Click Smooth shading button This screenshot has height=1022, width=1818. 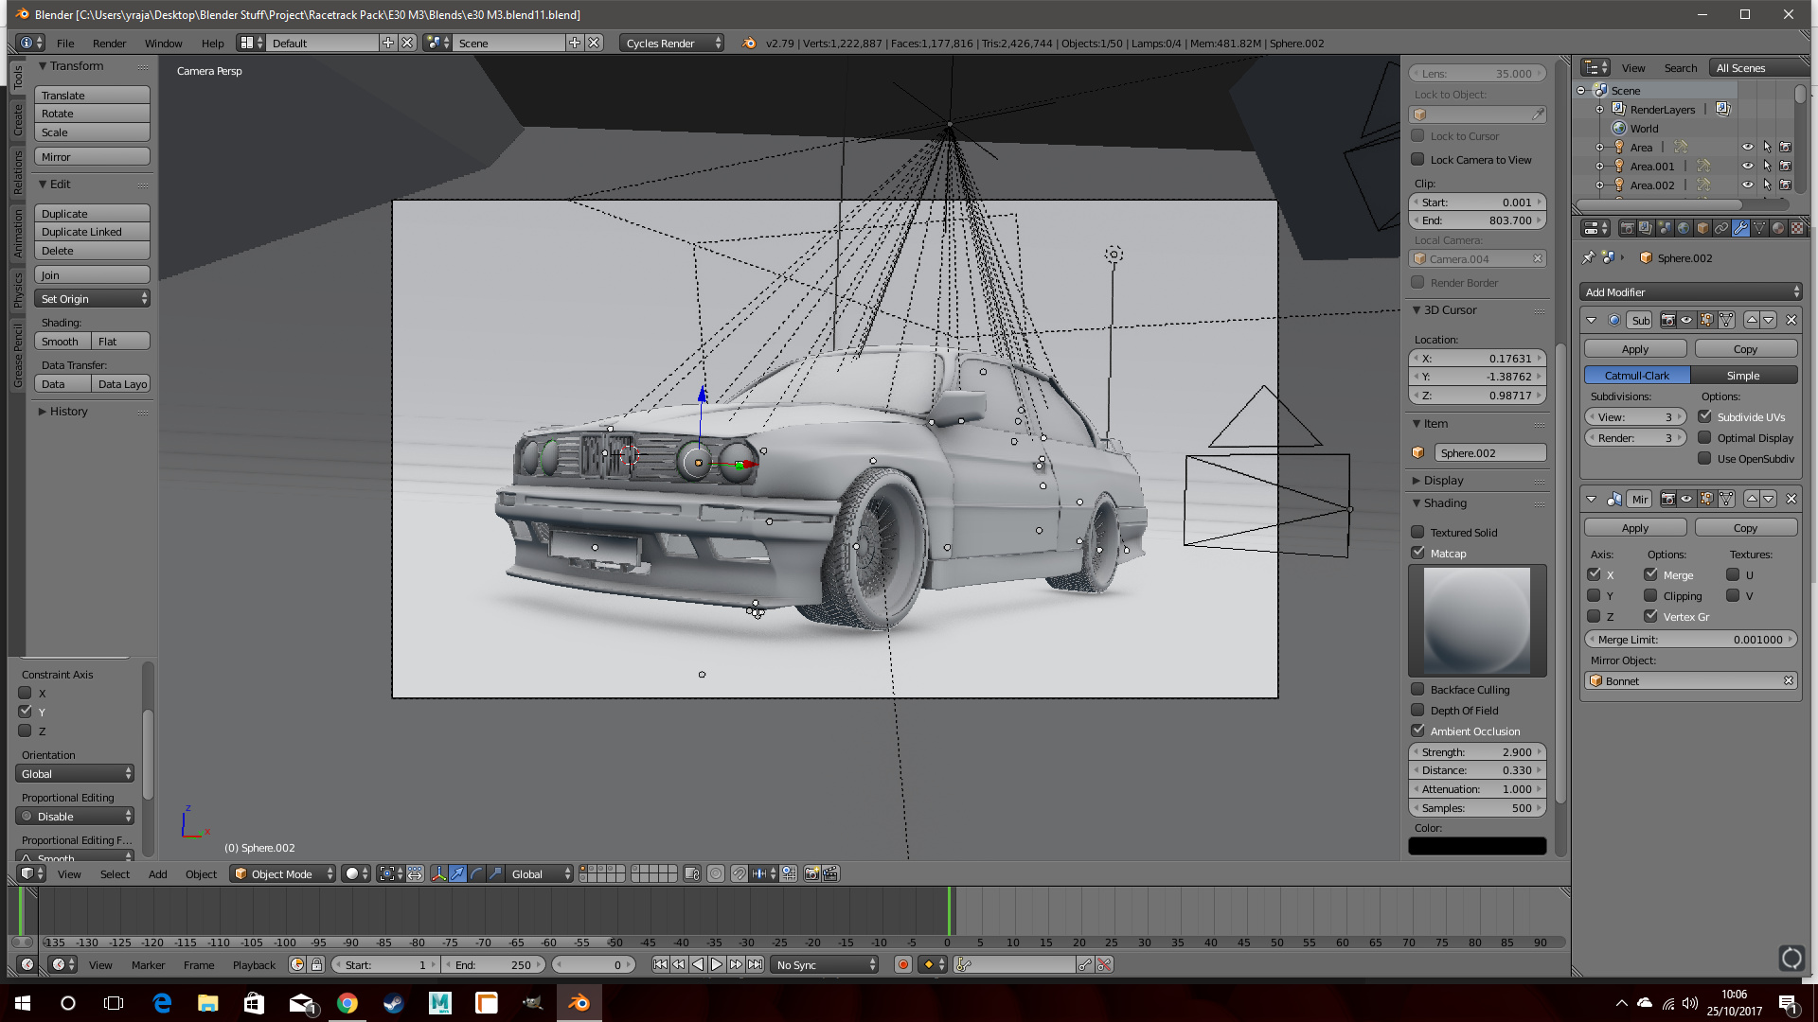[x=62, y=342]
